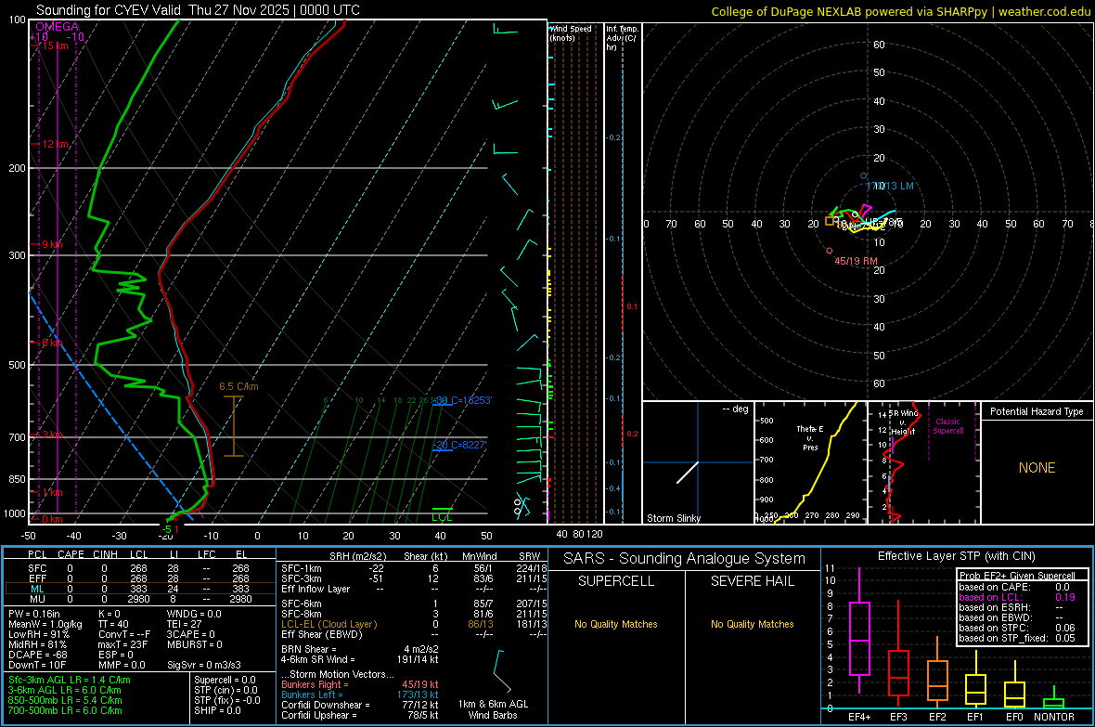Image resolution: width=1095 pixels, height=727 pixels.
Task: Click the 'Sfc-3km AGL LR = 1.4 C/km' line
Action: click(x=70, y=681)
